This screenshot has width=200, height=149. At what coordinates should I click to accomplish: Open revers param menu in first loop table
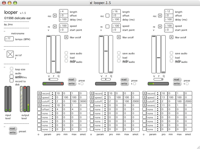(x=48, y=105)
